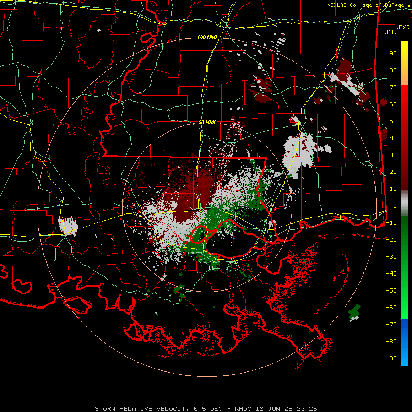Viewport: 412px width, 412px height.
Task: Click the [KT] units label
Action: tap(390, 32)
